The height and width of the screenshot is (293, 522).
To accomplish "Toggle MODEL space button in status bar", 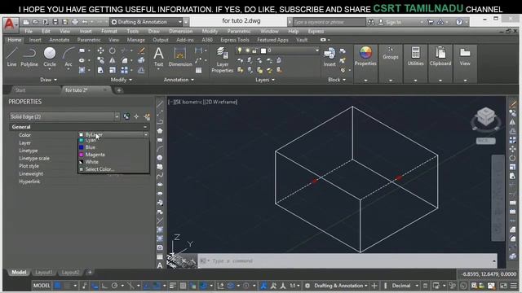I will coord(42,286).
